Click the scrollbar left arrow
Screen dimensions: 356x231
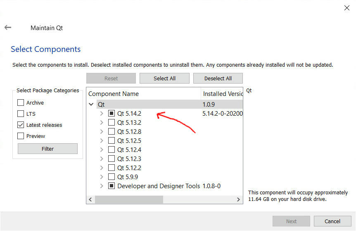[90, 200]
